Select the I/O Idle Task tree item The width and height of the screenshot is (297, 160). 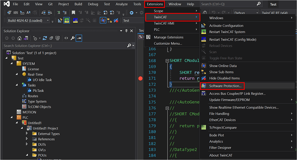42,80
